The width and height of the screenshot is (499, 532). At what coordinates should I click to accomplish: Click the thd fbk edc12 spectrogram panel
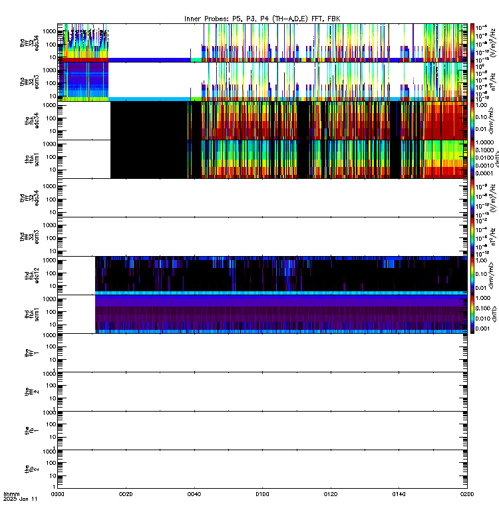[262, 275]
